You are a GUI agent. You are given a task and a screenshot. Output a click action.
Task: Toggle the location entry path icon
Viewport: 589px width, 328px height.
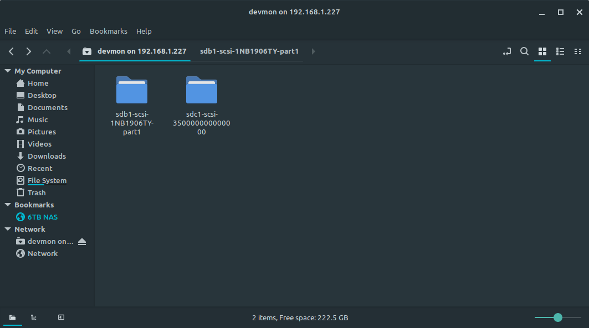pyautogui.click(x=506, y=51)
